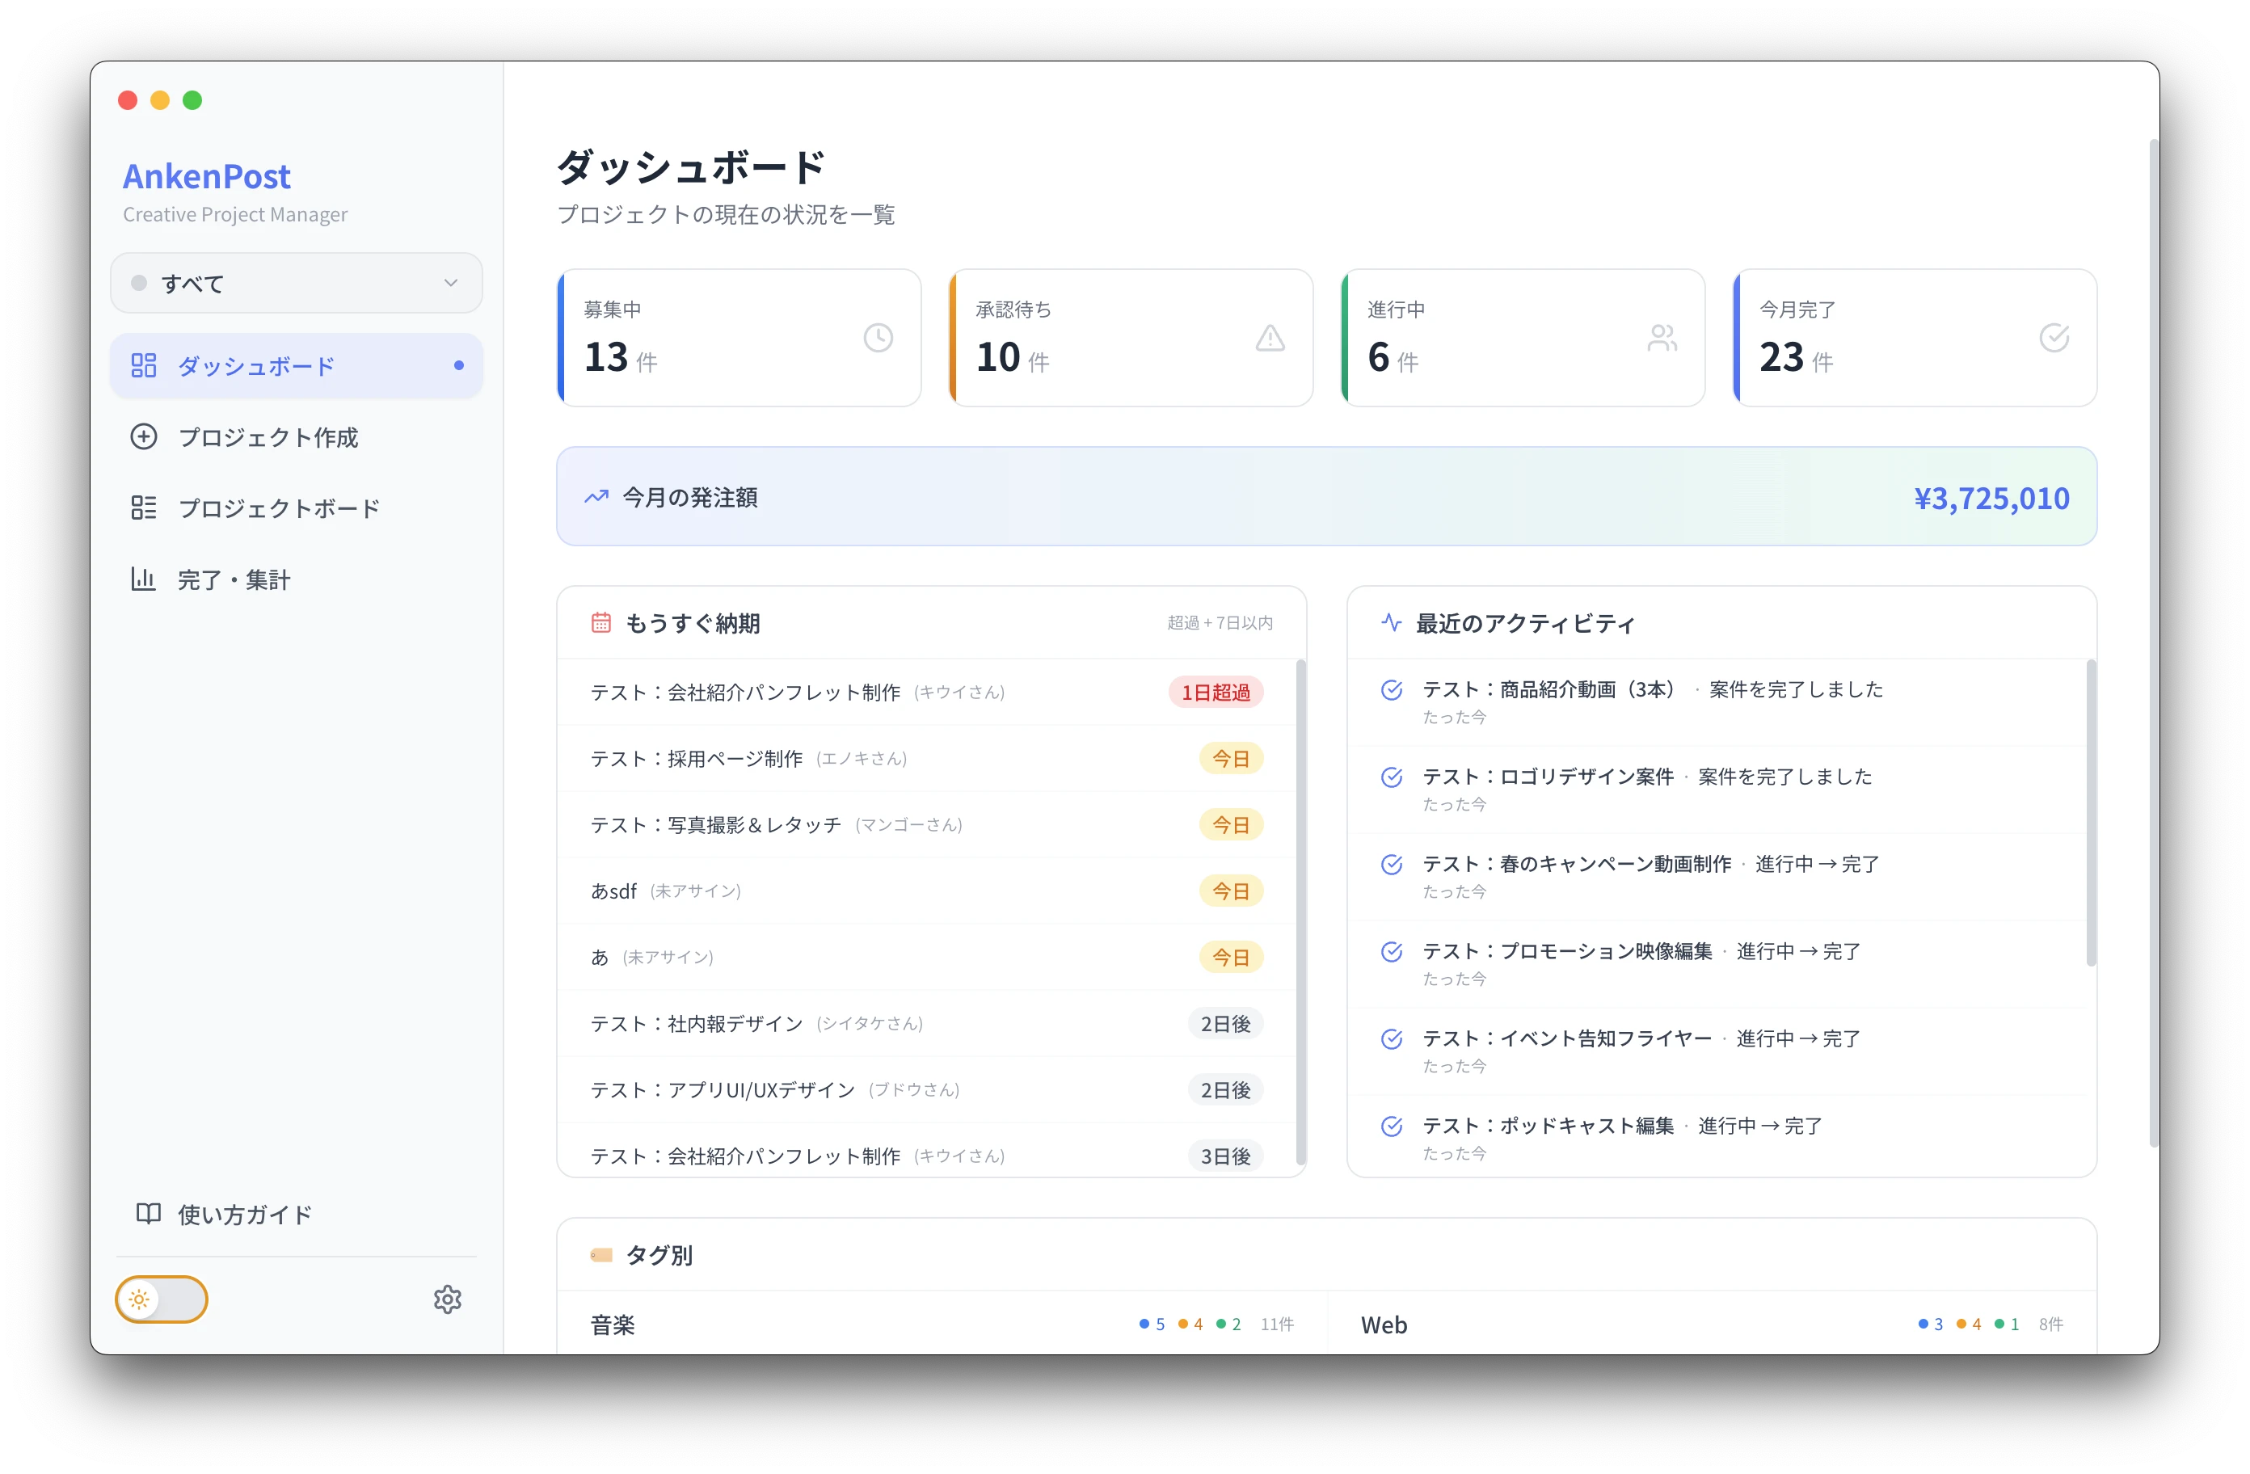
Task: Click the tag icon beside タグ別
Action: point(601,1255)
